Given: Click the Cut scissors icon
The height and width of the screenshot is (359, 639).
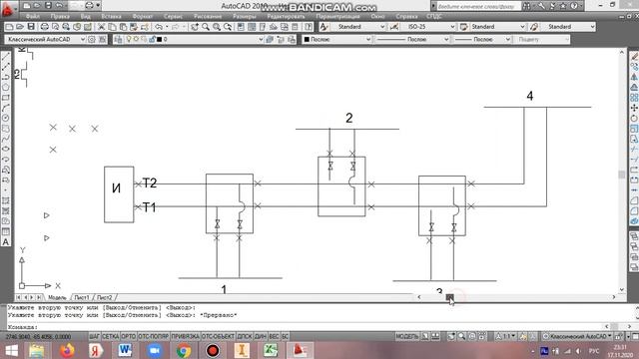Looking at the screenshot, I should point(102,27).
